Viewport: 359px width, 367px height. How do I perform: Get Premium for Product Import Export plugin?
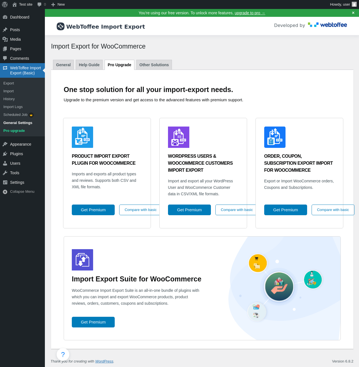coord(93,210)
